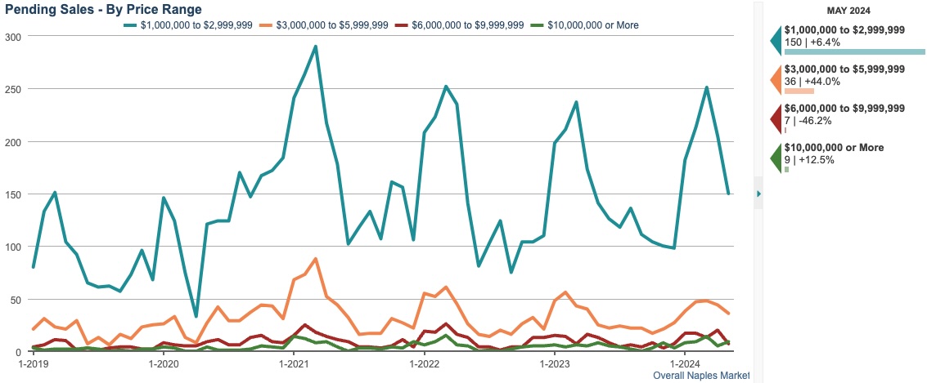Click the teal line's final May 2024 data point
This screenshot has height=383, width=927.
pyautogui.click(x=728, y=193)
